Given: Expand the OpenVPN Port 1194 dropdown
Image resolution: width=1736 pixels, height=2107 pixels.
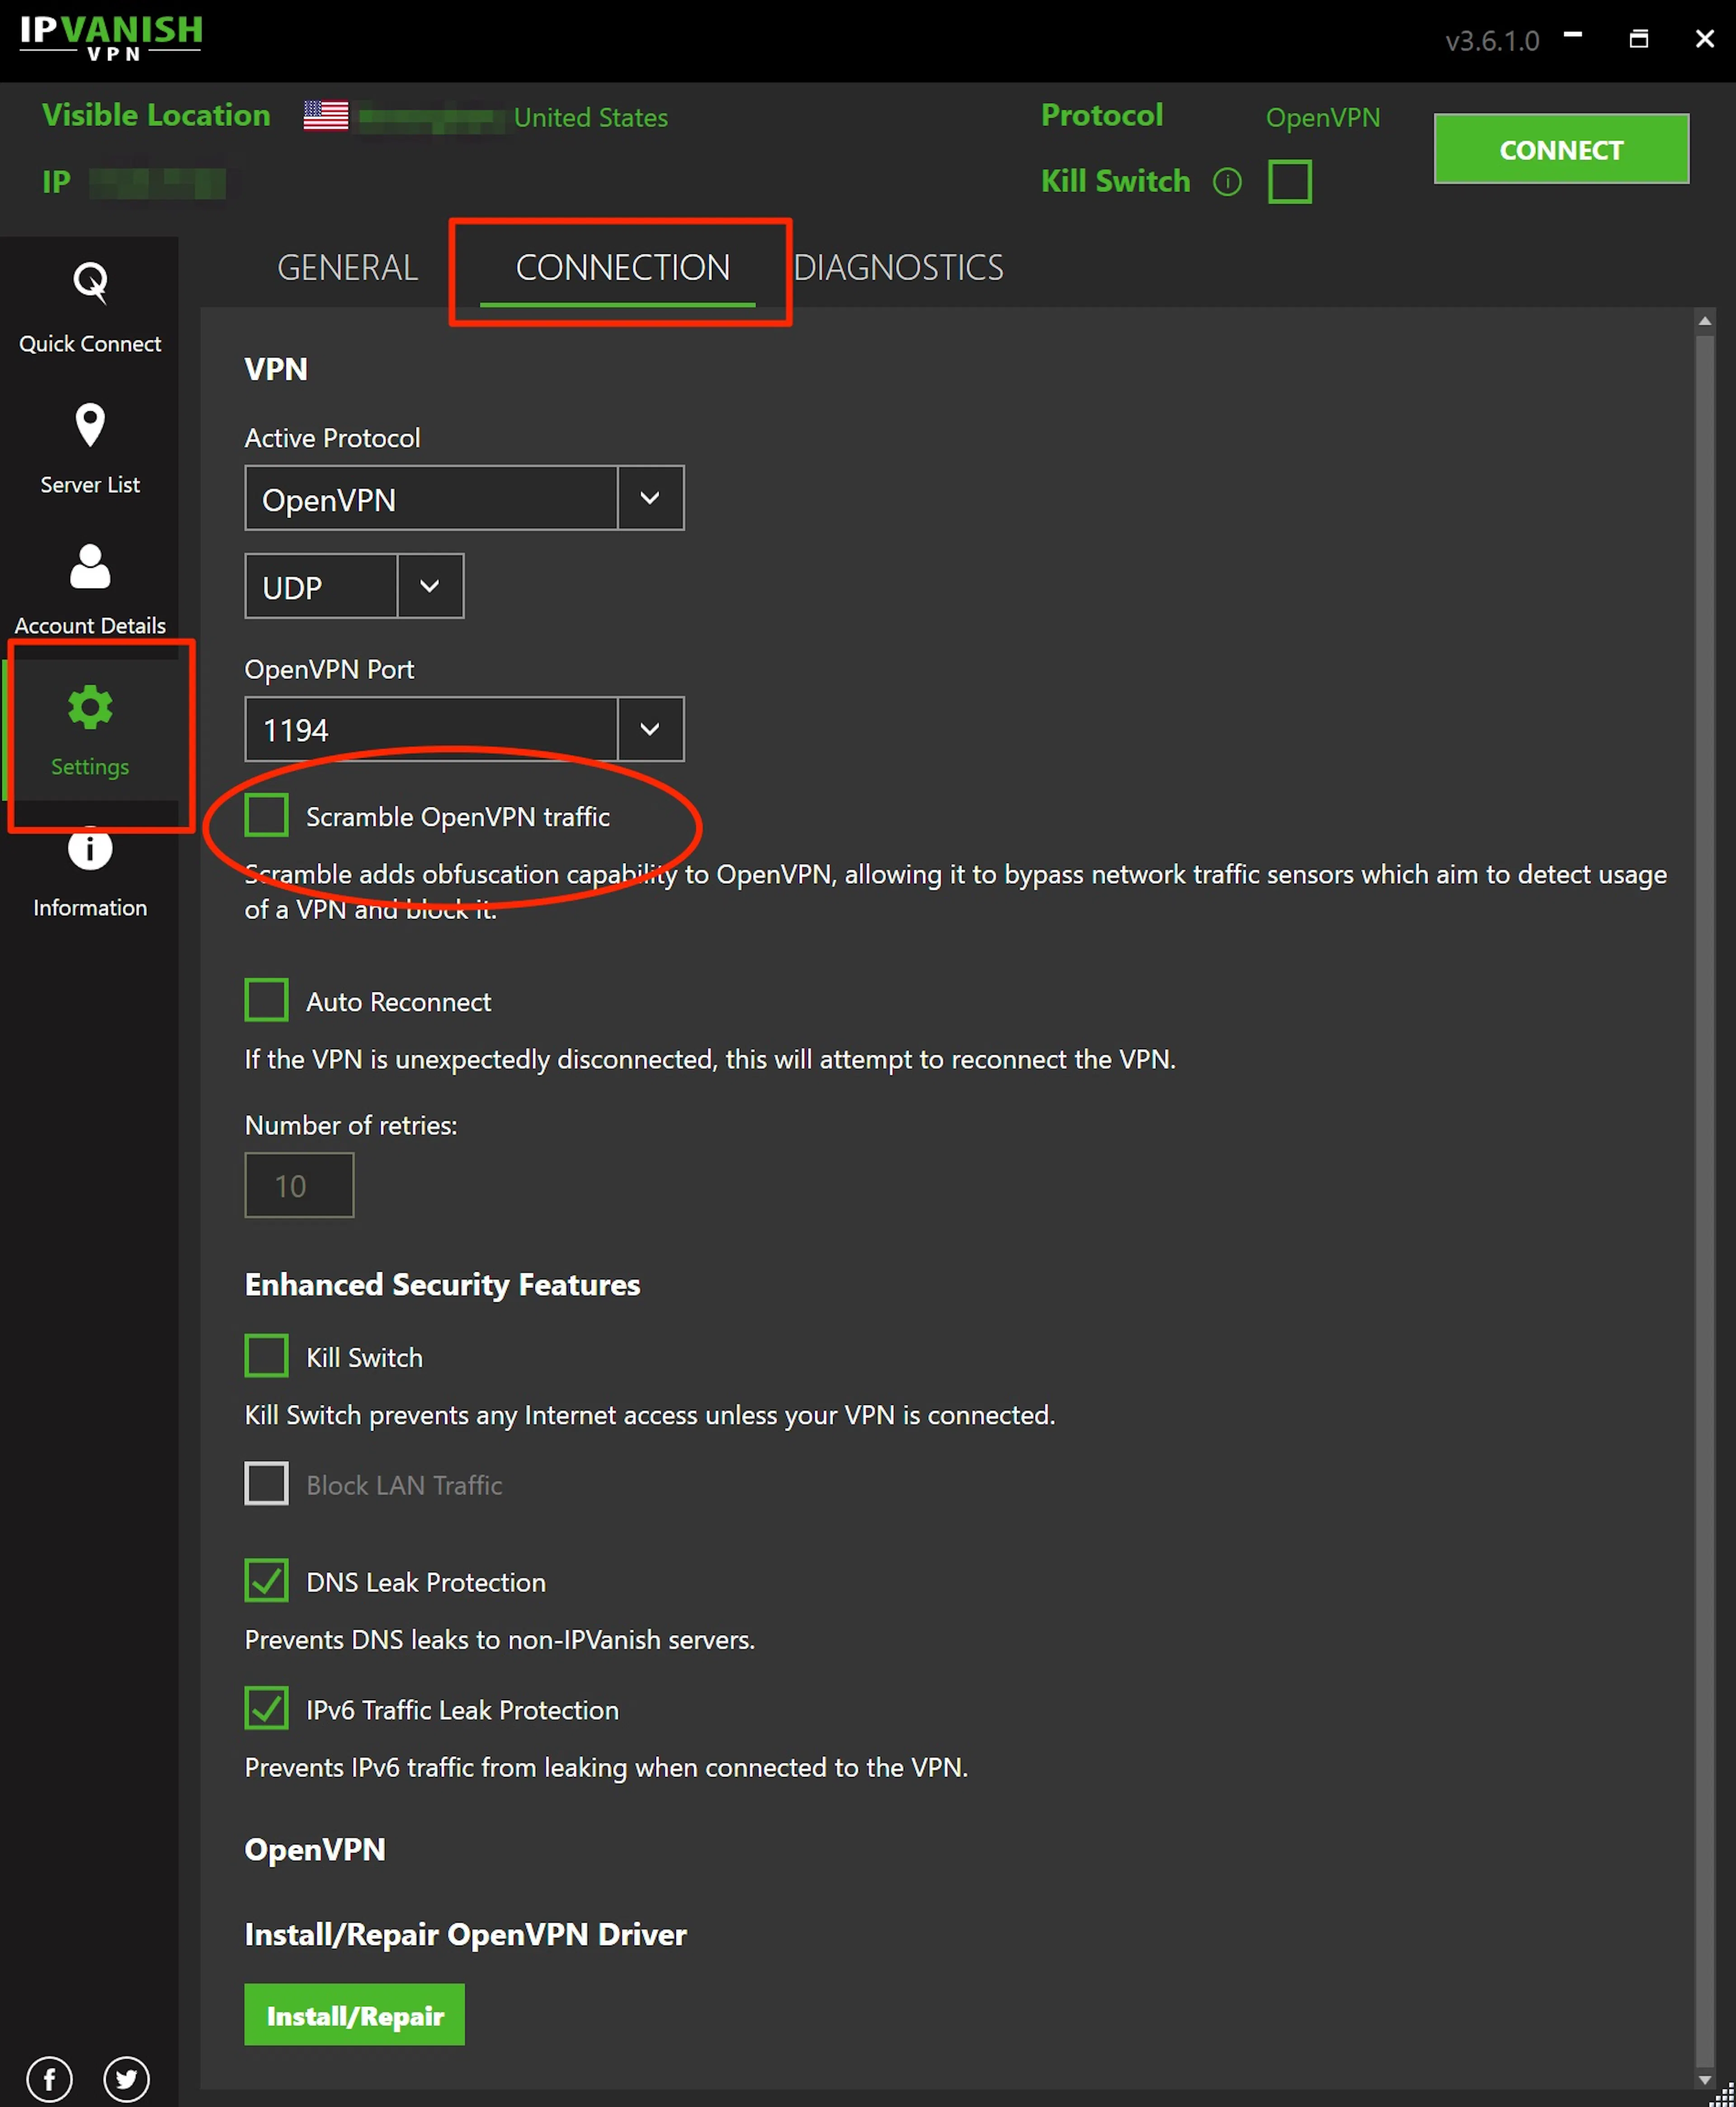Looking at the screenshot, I should (x=464, y=729).
